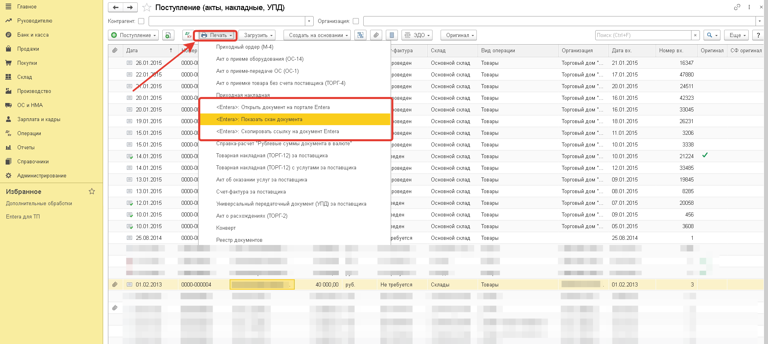Select Реестр документов menu item
This screenshot has width=768, height=344.
(x=295, y=240)
